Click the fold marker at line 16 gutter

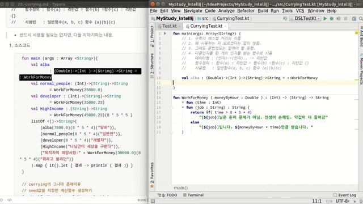(x=172, y=107)
